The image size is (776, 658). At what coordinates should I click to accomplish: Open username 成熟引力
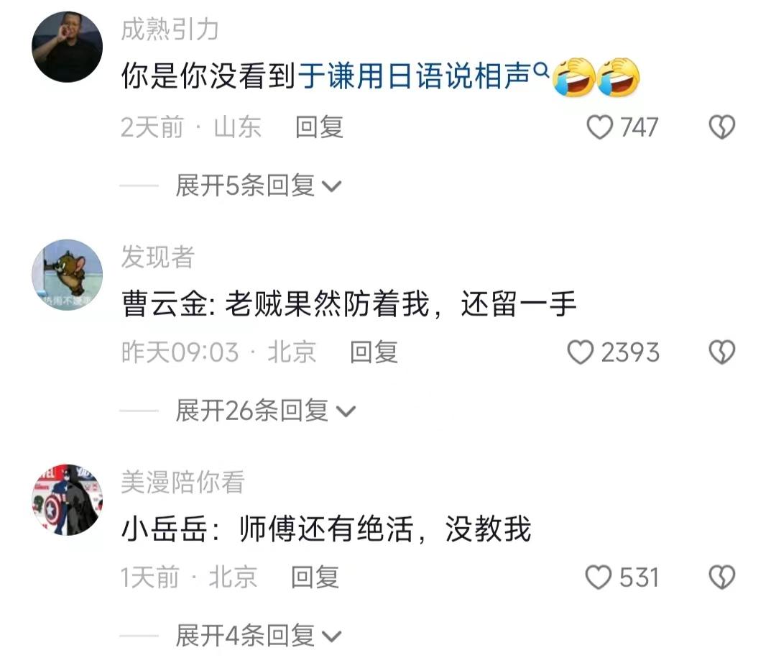click(x=170, y=29)
